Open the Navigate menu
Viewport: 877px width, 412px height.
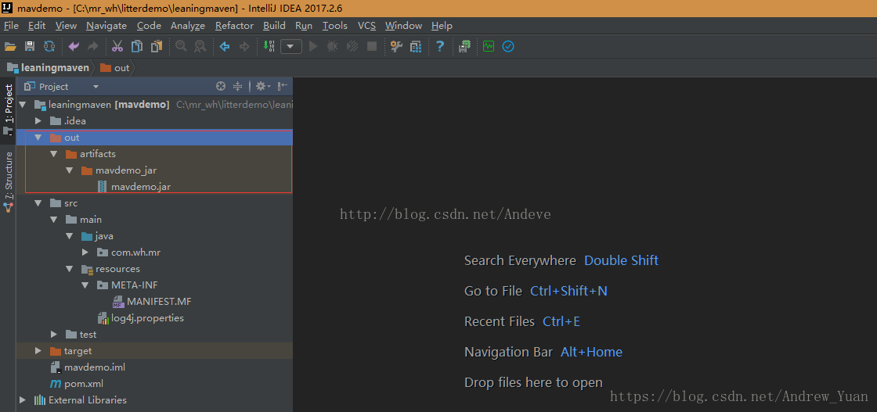pos(106,26)
